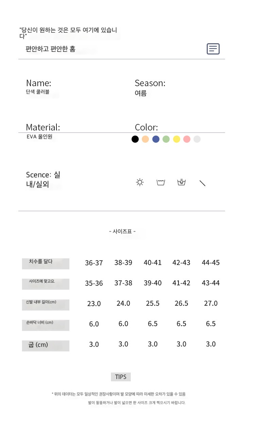This screenshot has width=255, height=423.
Task: Click the TIPS label
Action: click(121, 377)
